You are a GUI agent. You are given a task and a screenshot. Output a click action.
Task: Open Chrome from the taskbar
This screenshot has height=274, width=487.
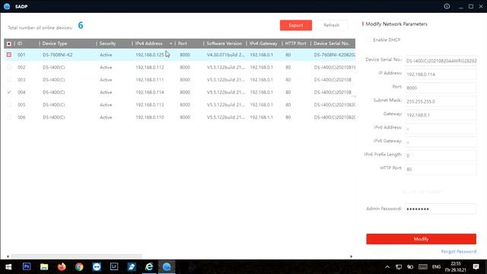(79, 266)
